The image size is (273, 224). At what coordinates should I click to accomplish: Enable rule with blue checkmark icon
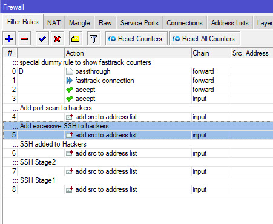click(x=42, y=39)
